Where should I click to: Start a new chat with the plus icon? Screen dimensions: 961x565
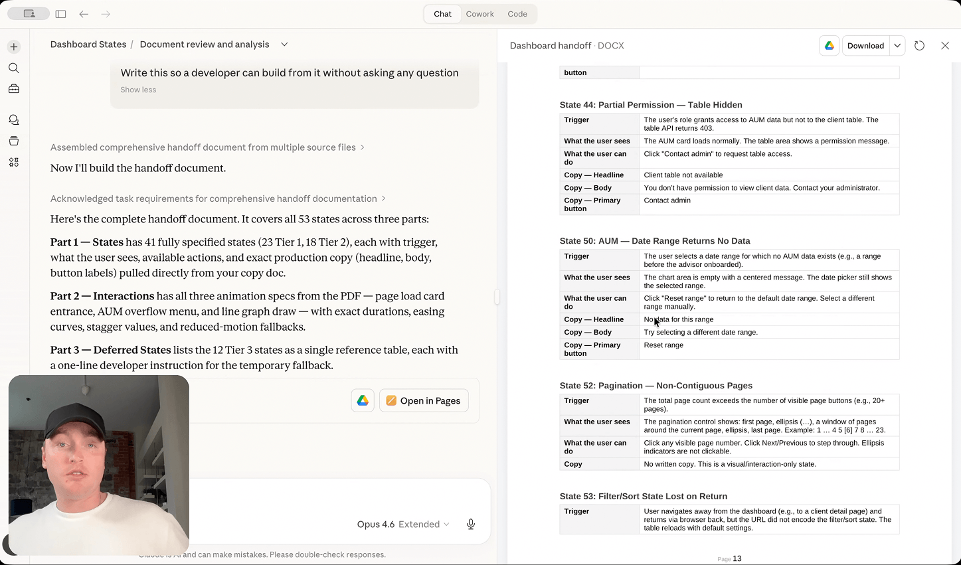(14, 47)
